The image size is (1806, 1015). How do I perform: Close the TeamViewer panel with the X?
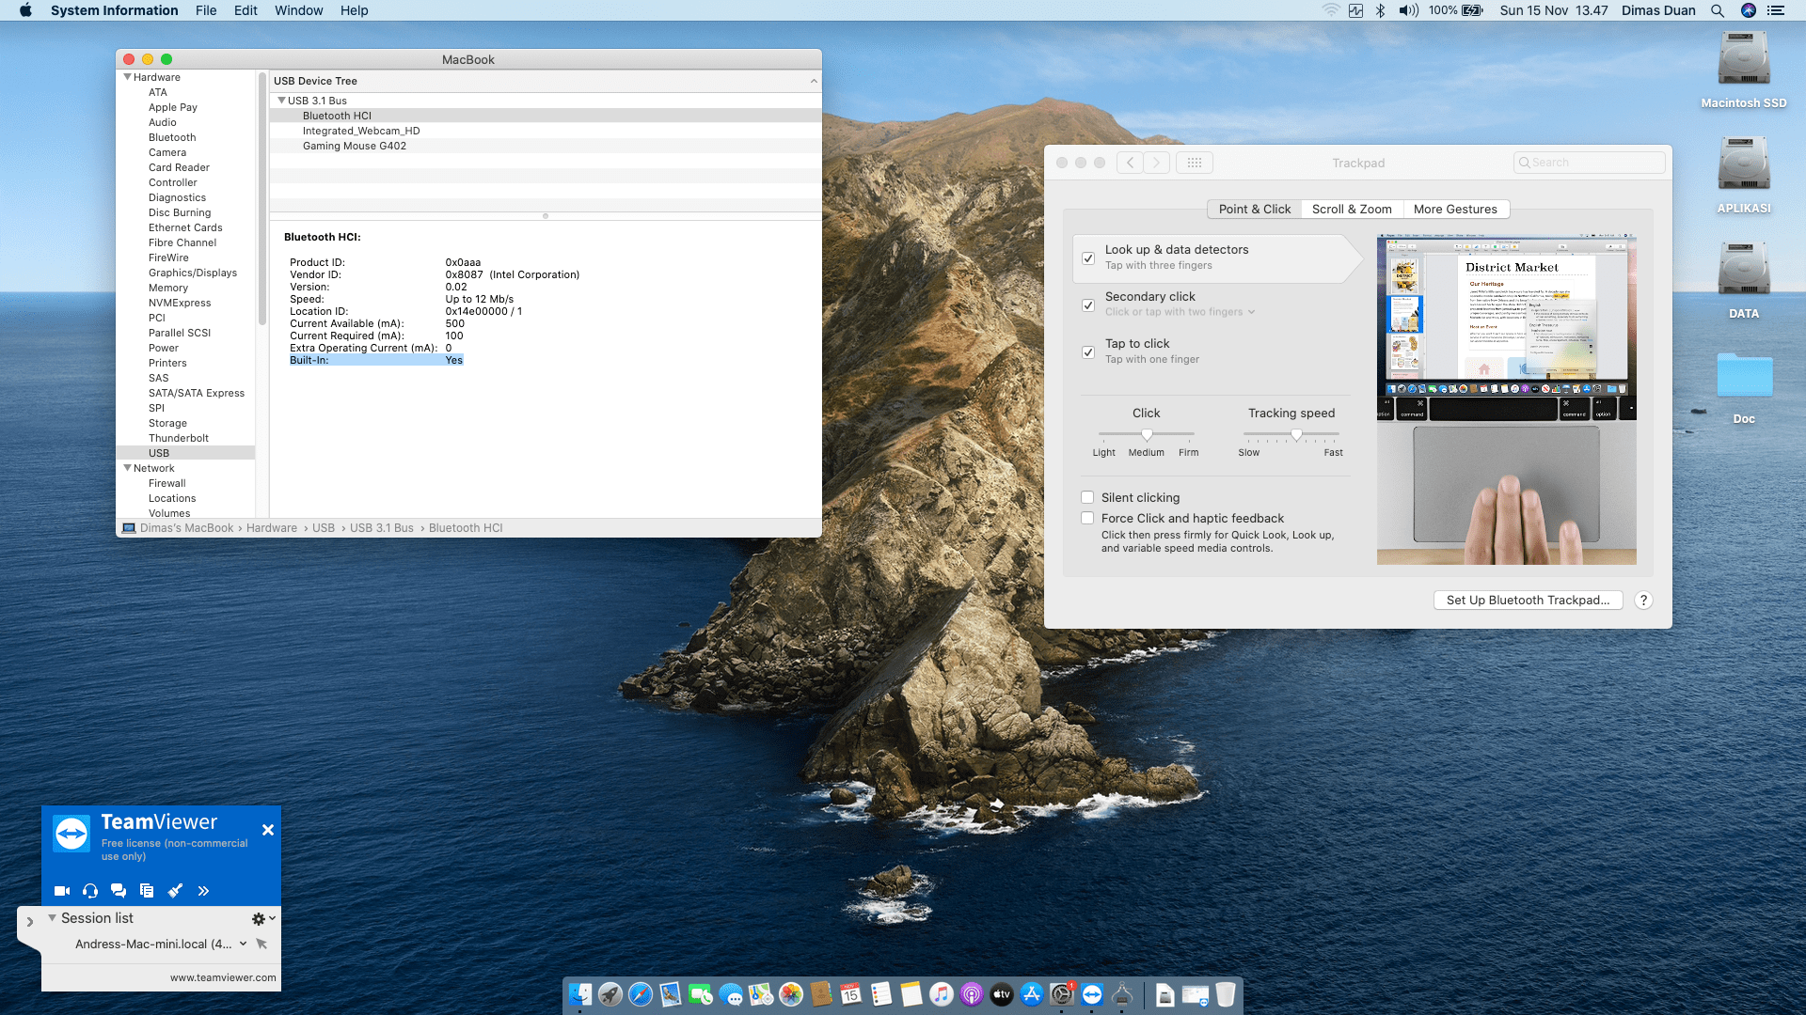[268, 830]
